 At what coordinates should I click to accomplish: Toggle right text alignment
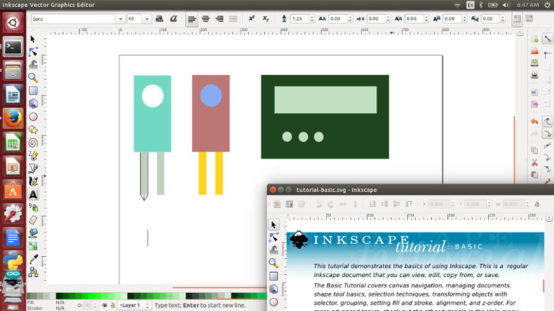[x=219, y=19]
